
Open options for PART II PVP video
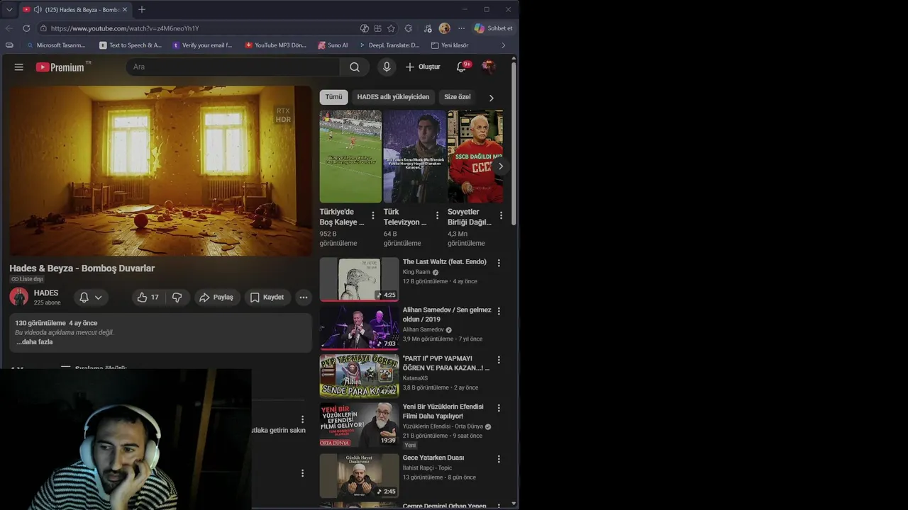click(x=499, y=360)
